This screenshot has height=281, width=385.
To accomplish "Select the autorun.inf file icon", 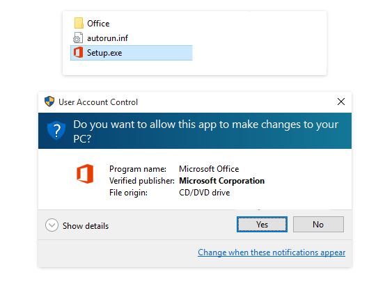I will pyautogui.click(x=78, y=38).
